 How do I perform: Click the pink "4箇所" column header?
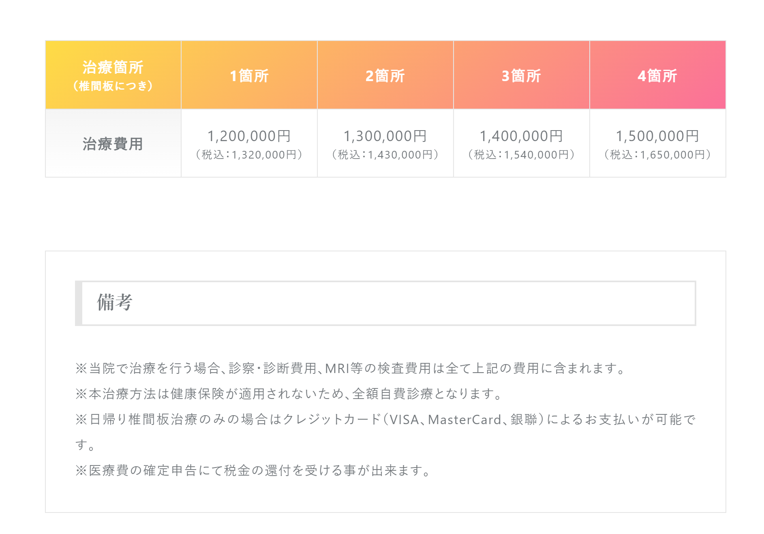tap(657, 76)
